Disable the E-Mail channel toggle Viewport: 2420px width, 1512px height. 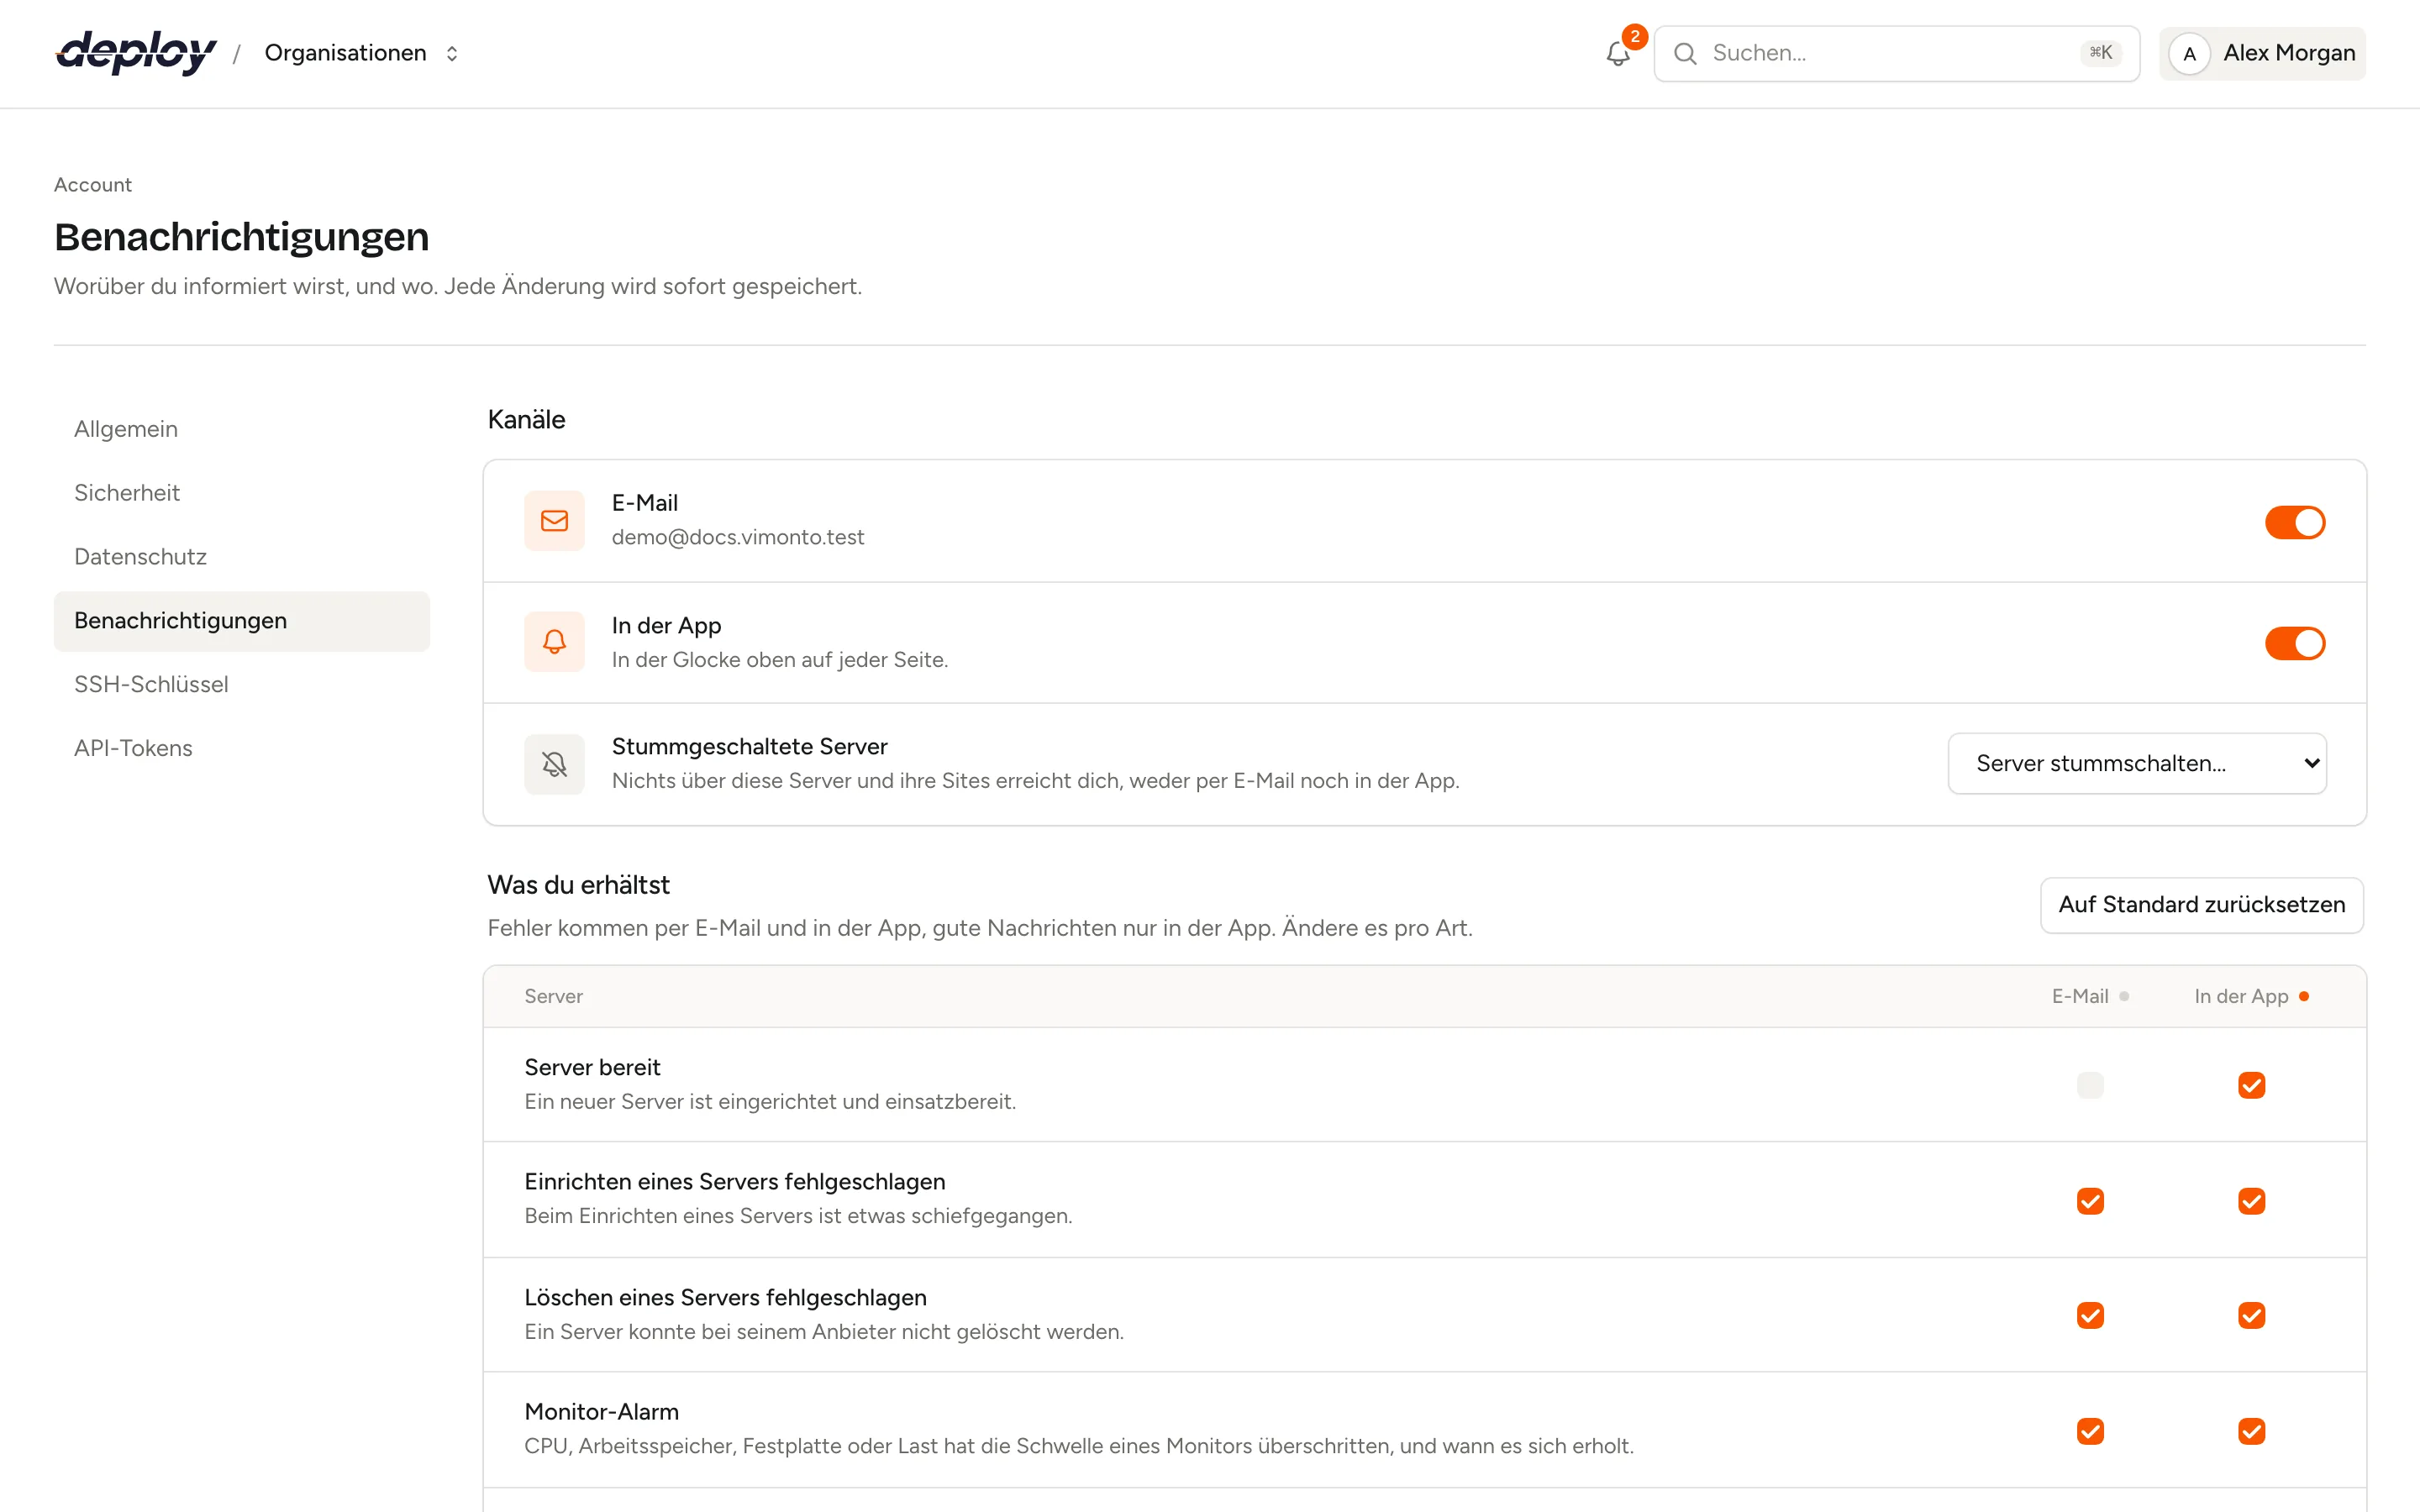click(2295, 522)
